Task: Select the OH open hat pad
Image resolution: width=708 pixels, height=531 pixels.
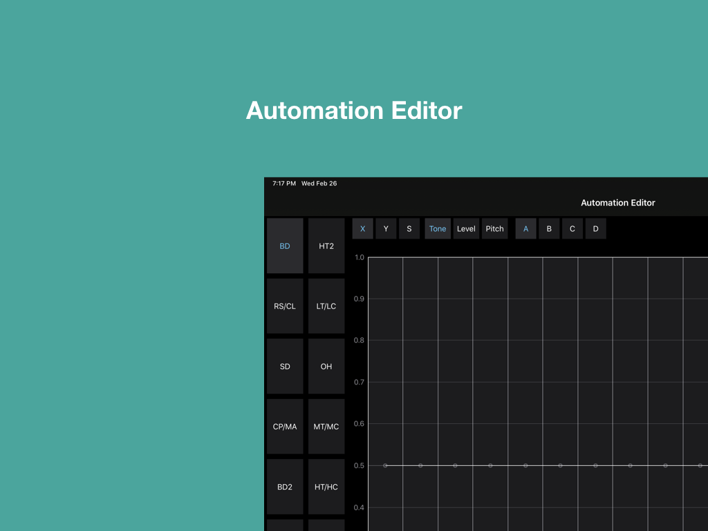Action: 326,366
